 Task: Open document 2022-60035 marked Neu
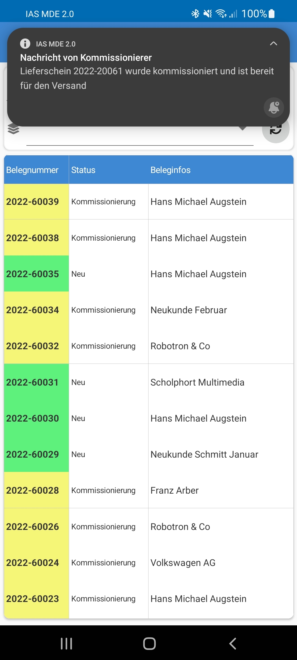click(x=33, y=274)
